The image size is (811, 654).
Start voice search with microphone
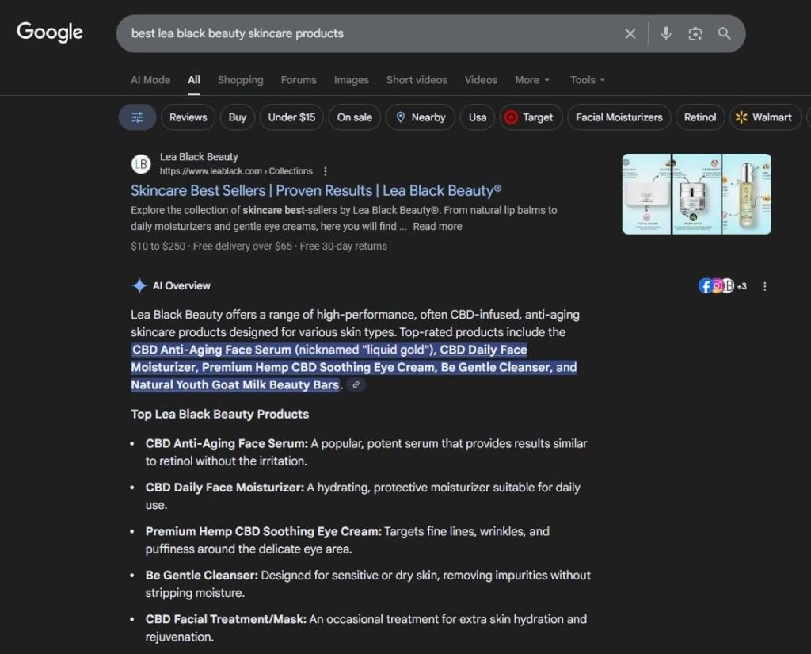click(x=665, y=33)
